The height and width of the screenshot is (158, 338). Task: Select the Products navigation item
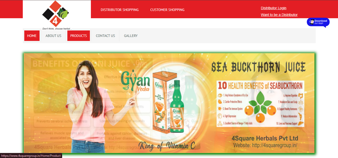coord(78,36)
